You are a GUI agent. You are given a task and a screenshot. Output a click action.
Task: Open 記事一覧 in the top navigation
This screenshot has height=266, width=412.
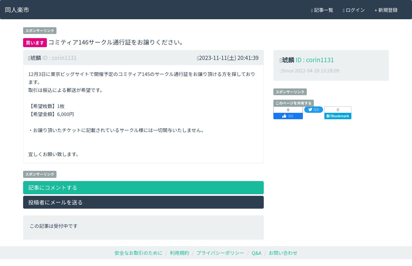pyautogui.click(x=322, y=10)
